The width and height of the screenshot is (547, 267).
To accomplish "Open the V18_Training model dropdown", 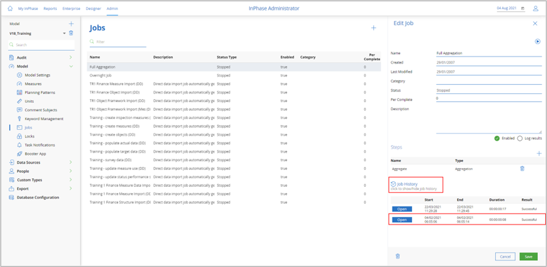I will (x=64, y=34).
